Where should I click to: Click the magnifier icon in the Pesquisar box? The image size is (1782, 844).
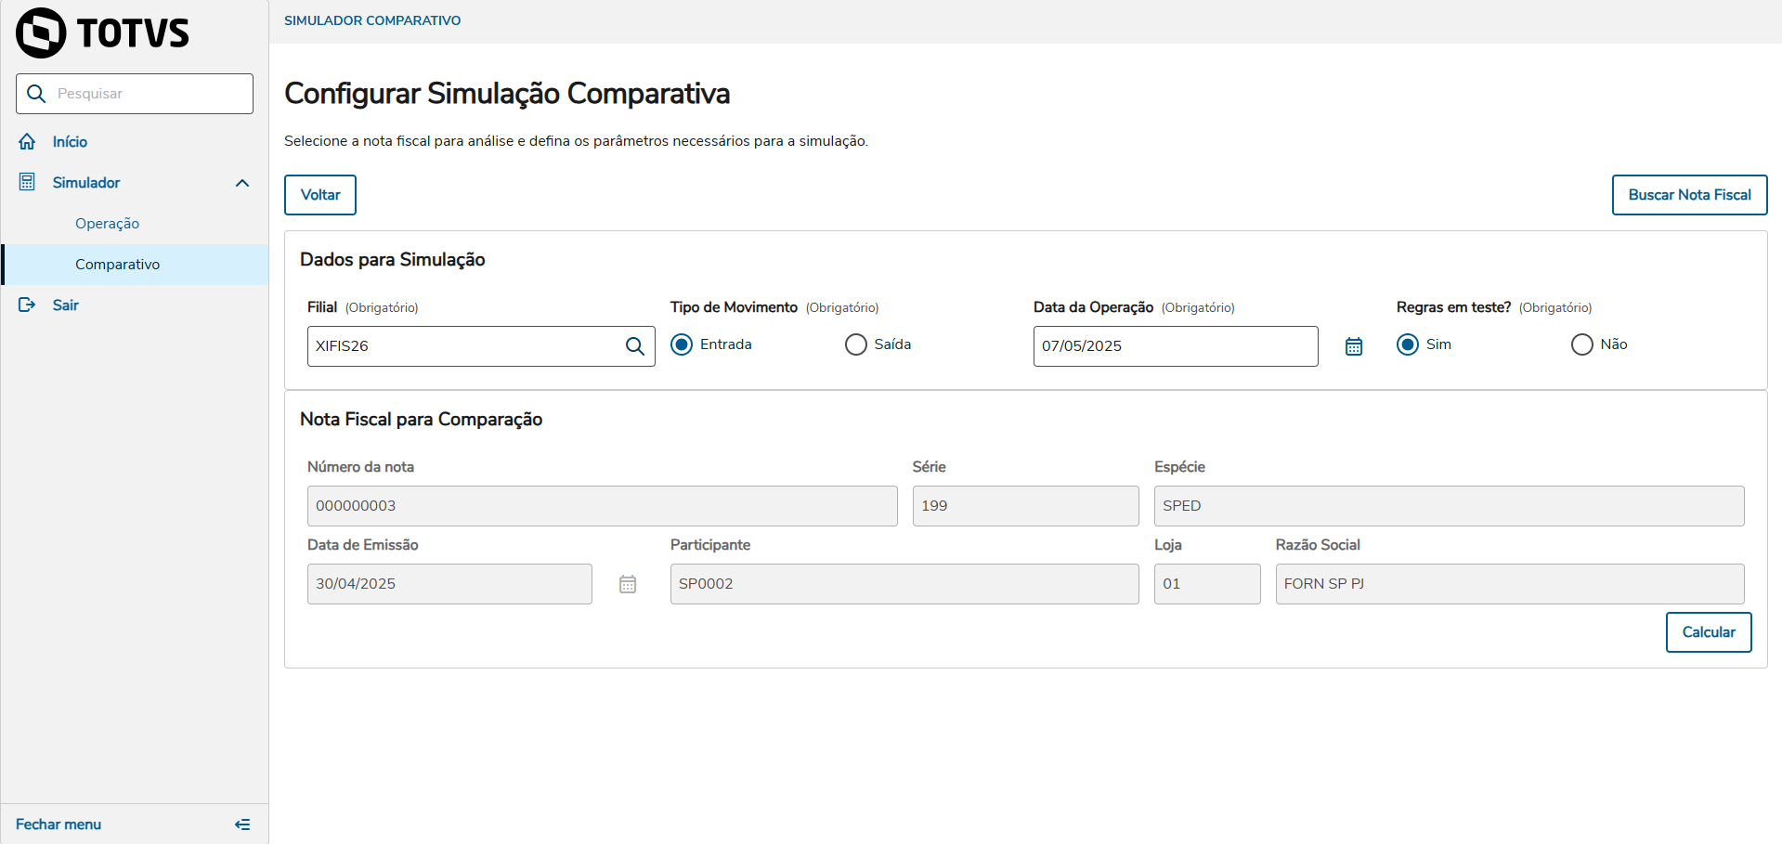coord(37,94)
